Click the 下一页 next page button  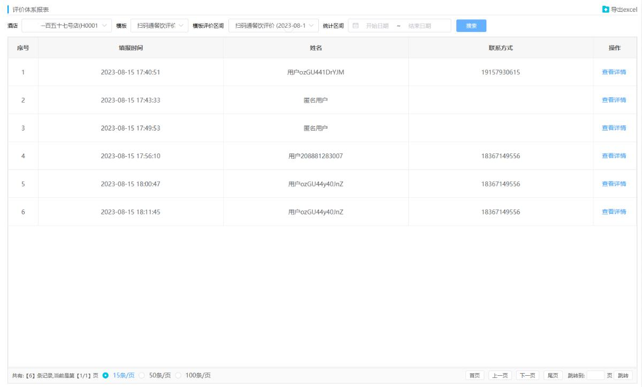528,375
